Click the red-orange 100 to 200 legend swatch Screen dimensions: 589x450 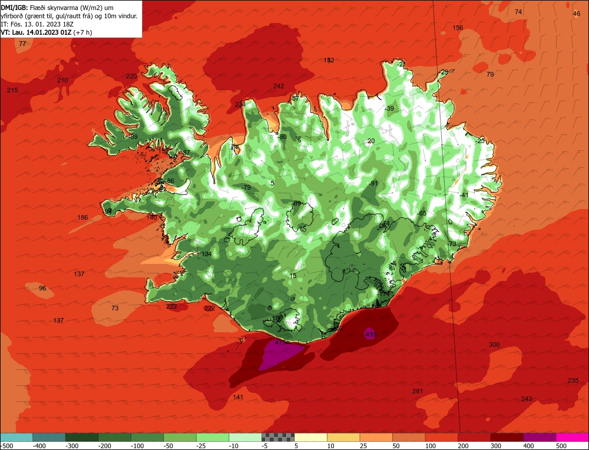click(x=441, y=437)
